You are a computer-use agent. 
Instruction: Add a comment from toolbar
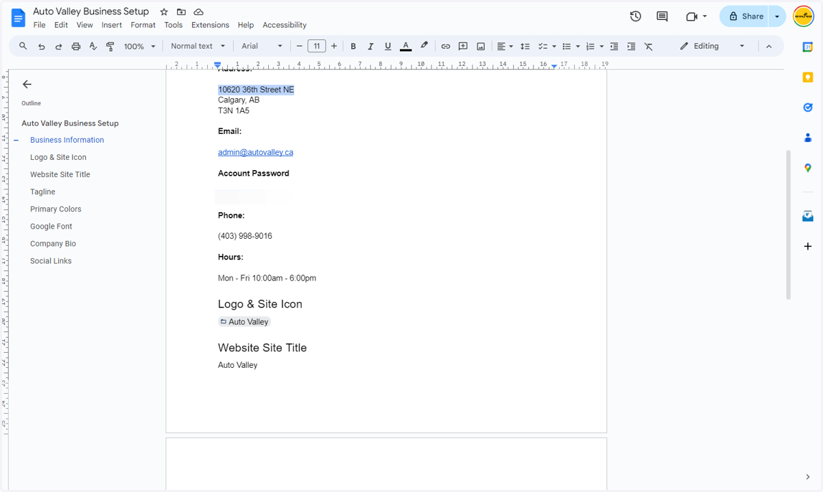coord(463,46)
